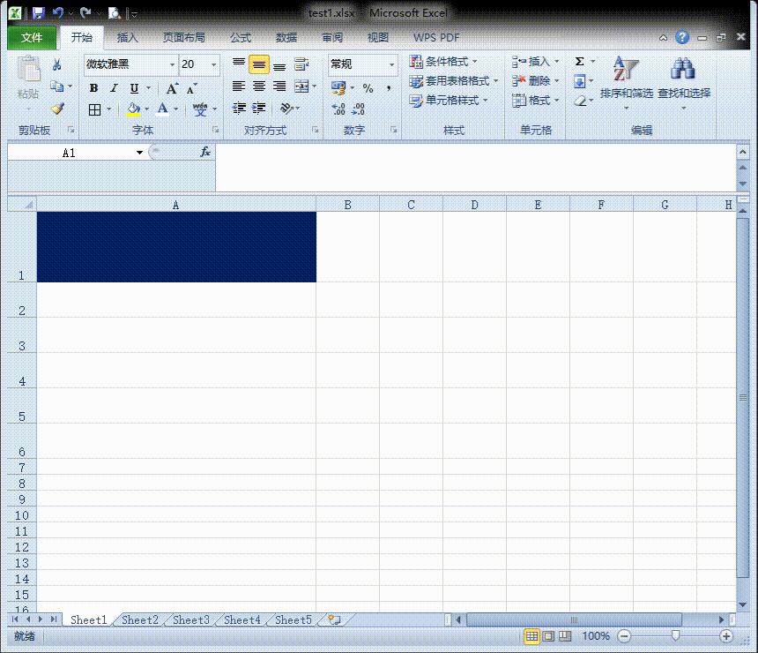Toggle Italic formatting

pyautogui.click(x=114, y=88)
